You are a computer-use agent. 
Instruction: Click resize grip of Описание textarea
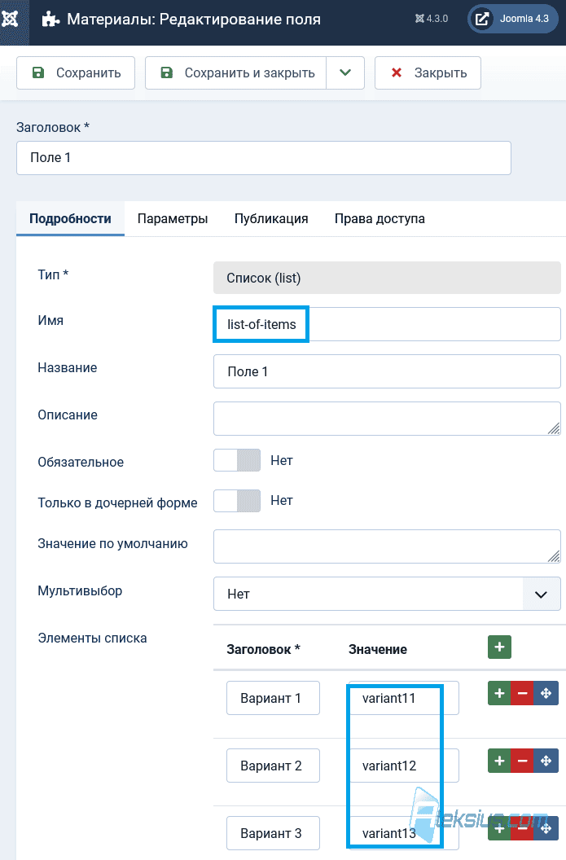[x=554, y=428]
